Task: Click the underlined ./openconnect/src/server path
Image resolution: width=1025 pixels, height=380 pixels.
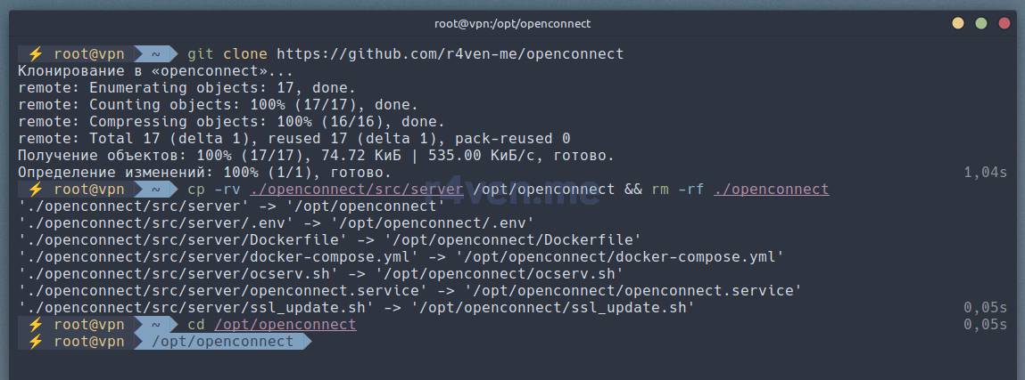Action: tap(356, 190)
